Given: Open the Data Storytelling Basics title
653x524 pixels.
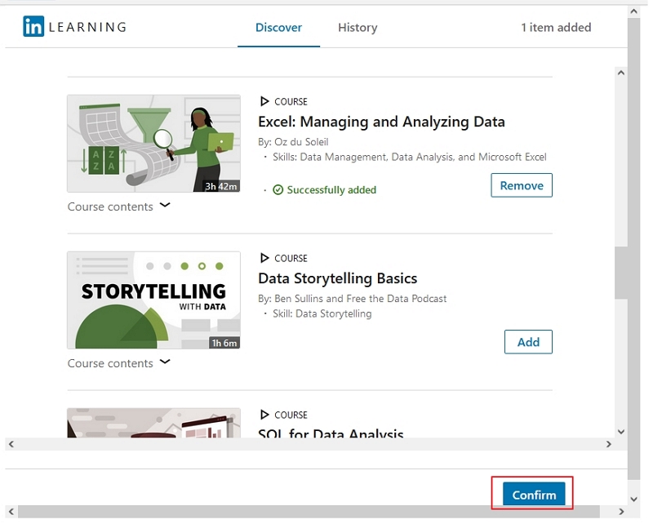Looking at the screenshot, I should (x=337, y=278).
